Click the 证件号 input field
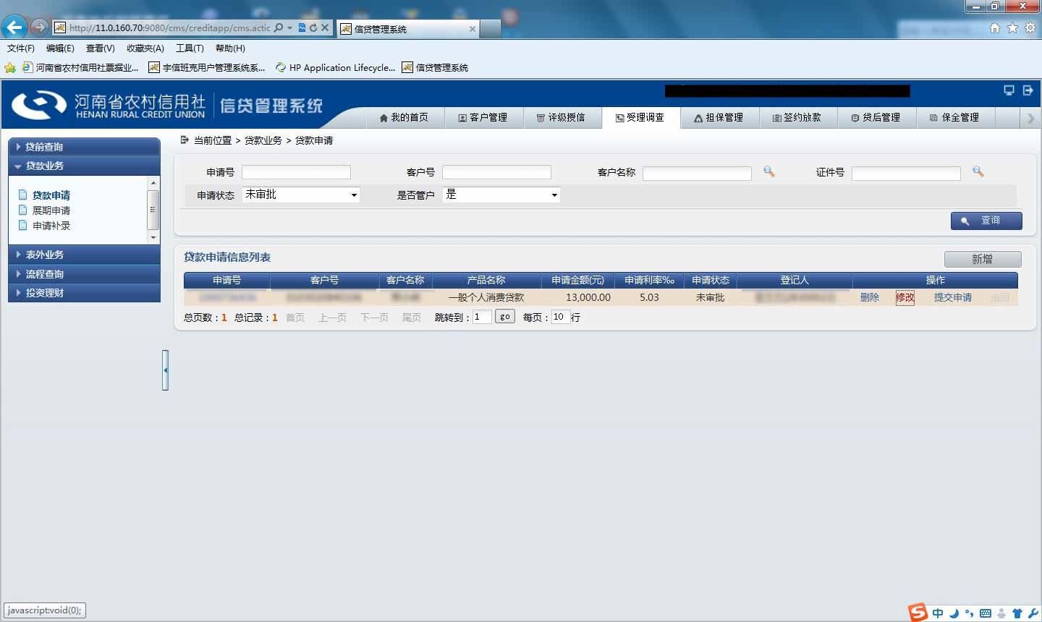The image size is (1042, 622). (x=906, y=173)
